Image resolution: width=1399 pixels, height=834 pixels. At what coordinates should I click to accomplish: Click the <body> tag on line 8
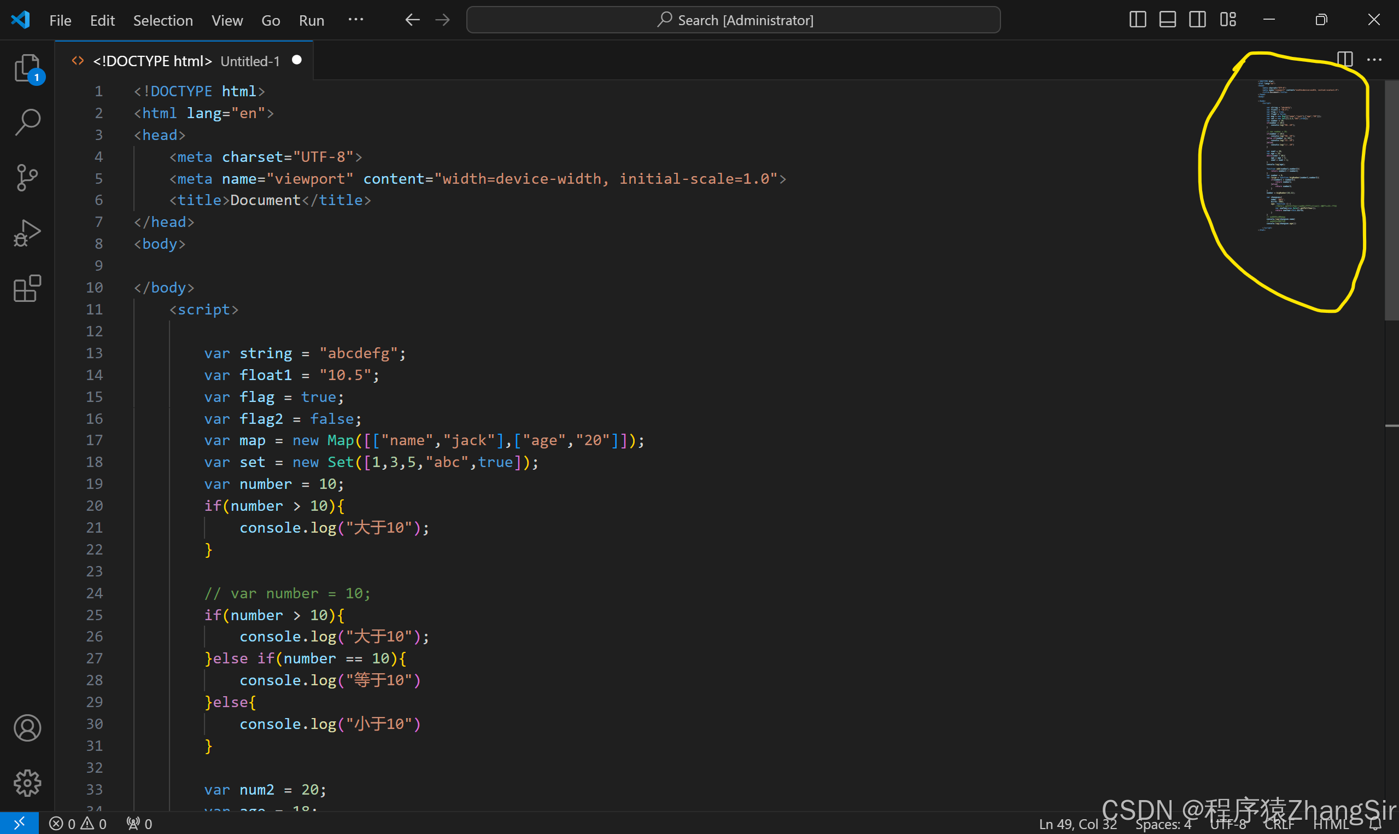tap(160, 244)
